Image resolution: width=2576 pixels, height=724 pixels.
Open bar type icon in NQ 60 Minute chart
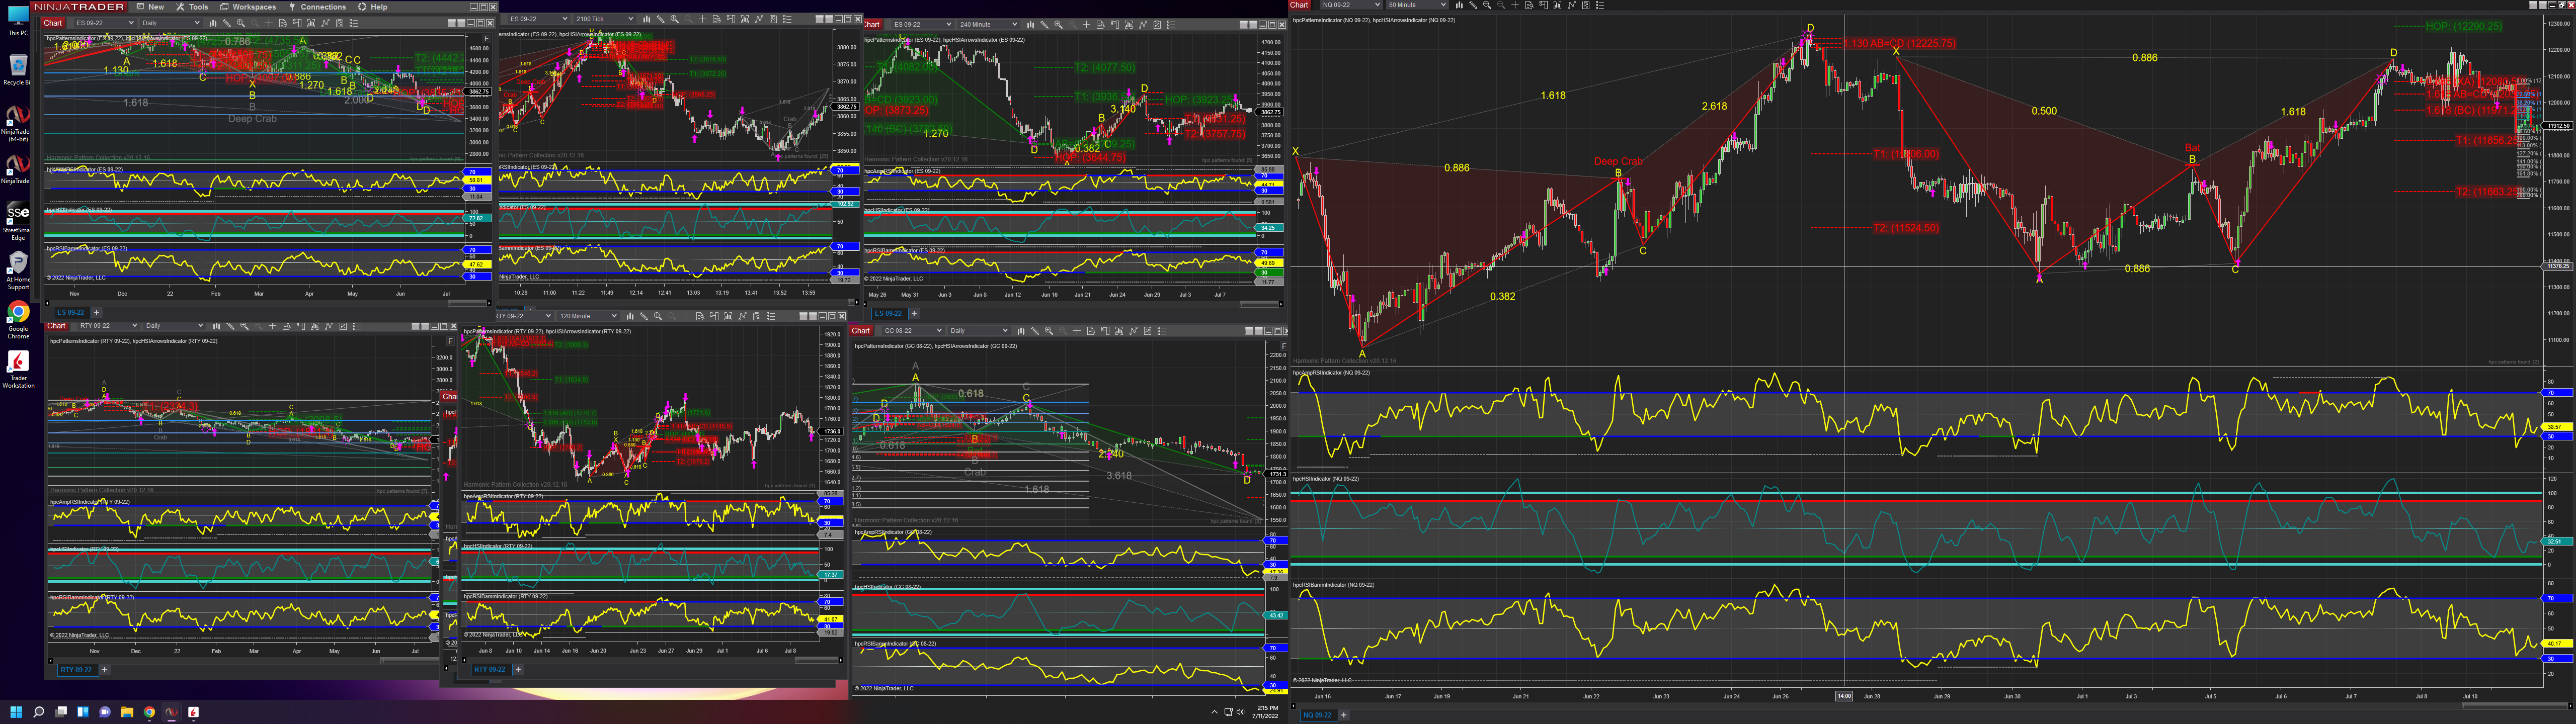[x=1459, y=5]
